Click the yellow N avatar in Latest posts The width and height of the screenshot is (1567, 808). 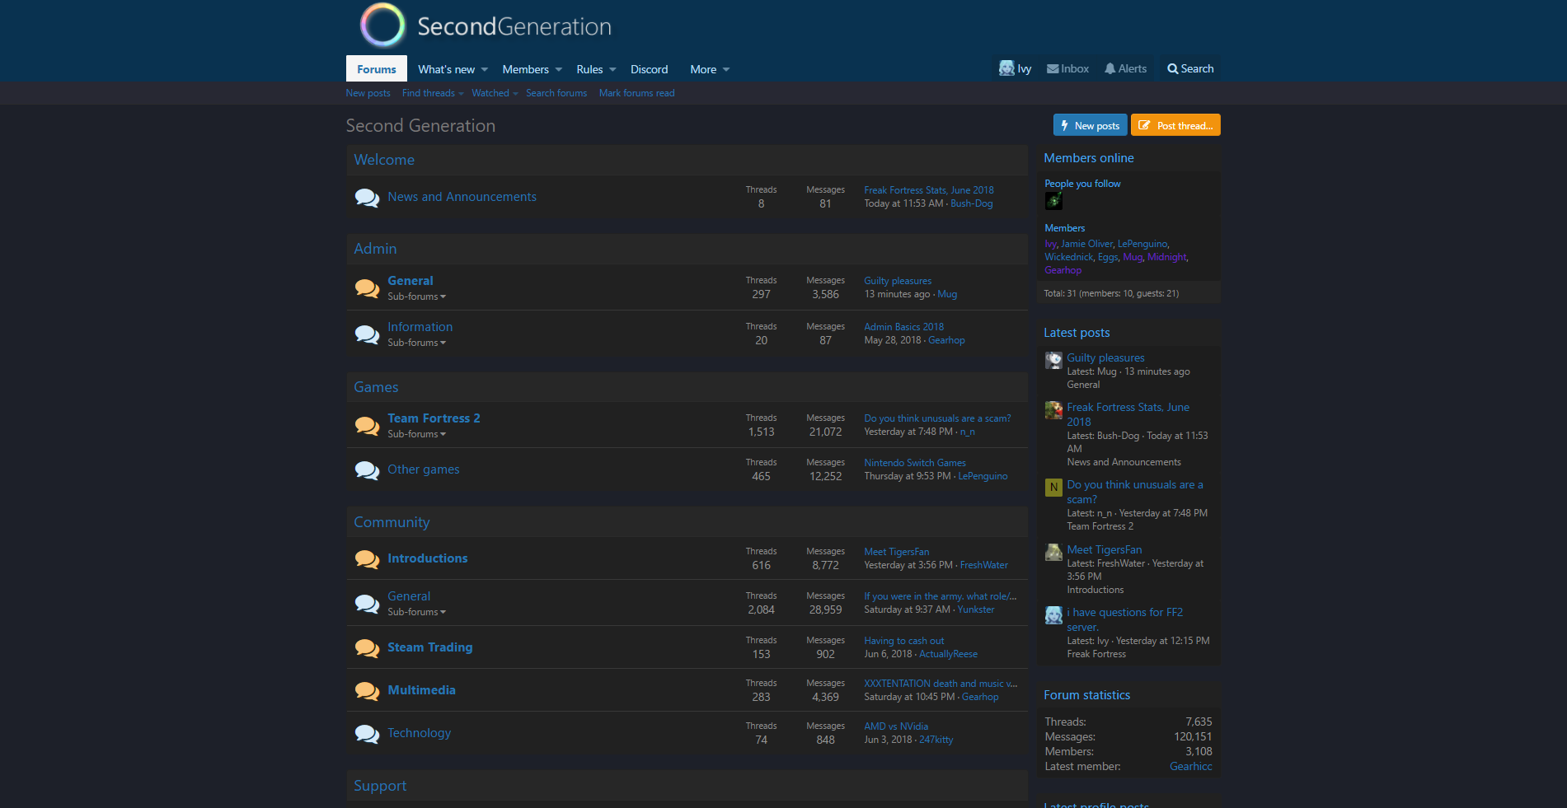[1053, 488]
